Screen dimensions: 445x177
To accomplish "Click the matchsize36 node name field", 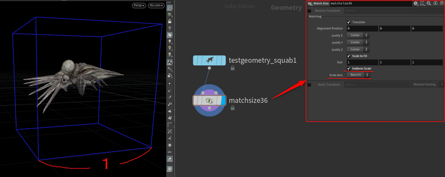I will (371, 3).
